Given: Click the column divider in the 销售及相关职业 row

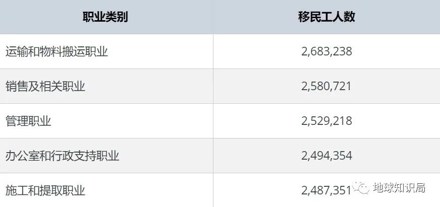Looking at the screenshot, I should (213, 86).
